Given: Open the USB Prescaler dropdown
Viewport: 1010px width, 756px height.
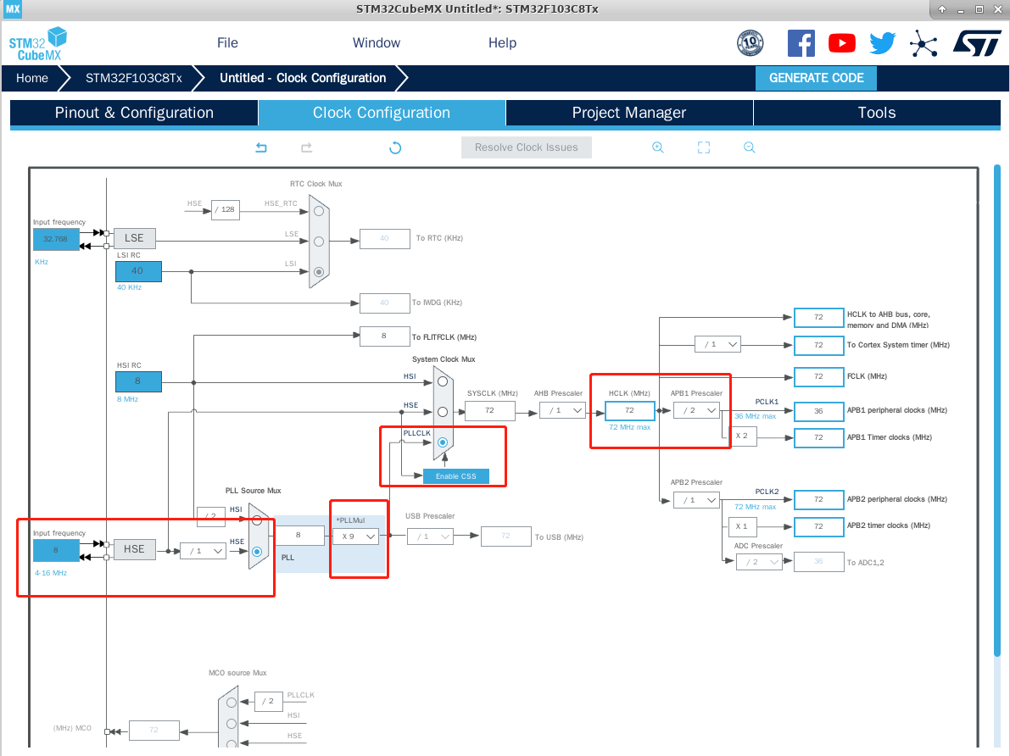Looking at the screenshot, I should [x=430, y=536].
